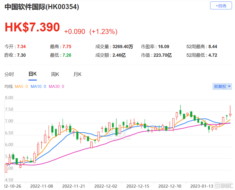
Task: Click the 2022-12-15 date axis label
Action: tap(137, 186)
